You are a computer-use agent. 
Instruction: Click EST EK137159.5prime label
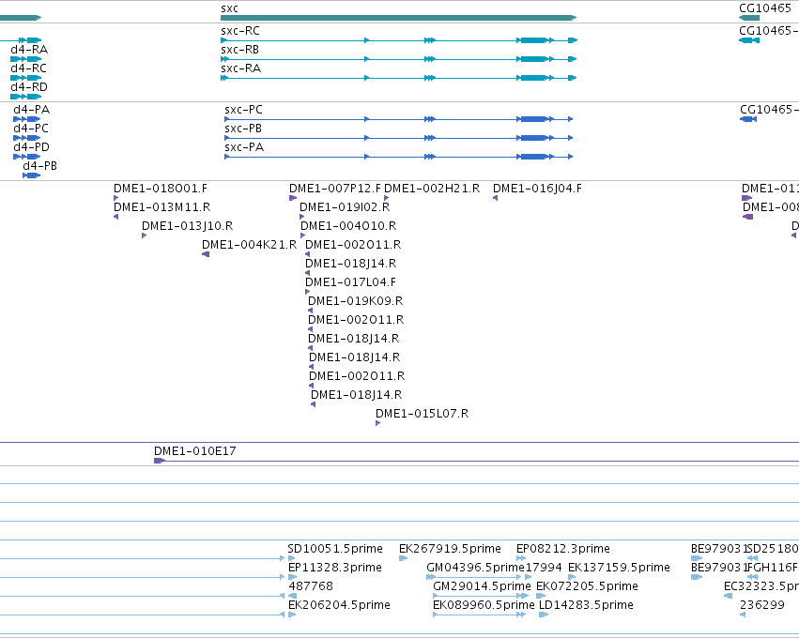click(619, 568)
